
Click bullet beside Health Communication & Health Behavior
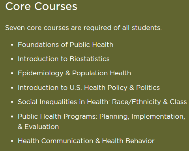tap(12, 141)
